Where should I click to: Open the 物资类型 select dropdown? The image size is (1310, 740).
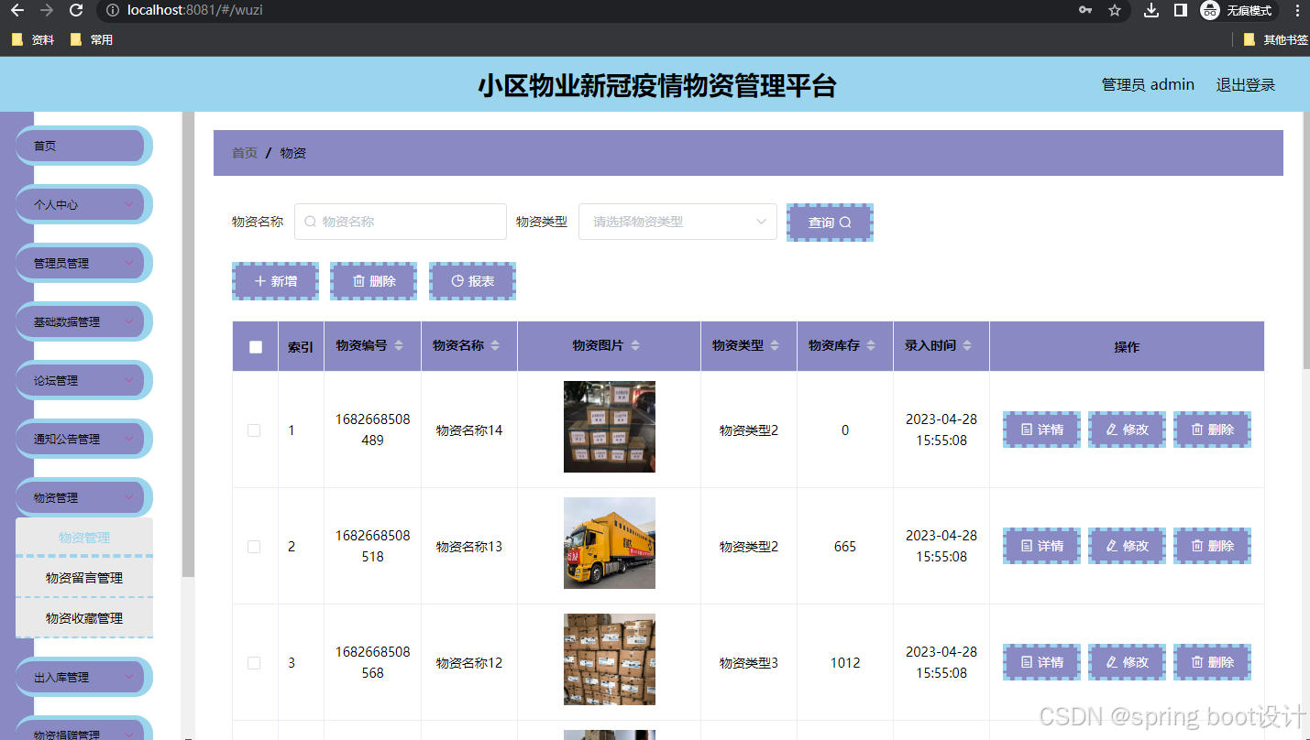click(677, 222)
